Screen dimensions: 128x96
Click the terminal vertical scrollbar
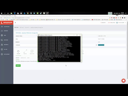pyautogui.click(x=81, y=49)
